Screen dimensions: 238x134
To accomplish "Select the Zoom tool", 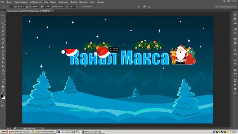I will (x=3, y=90).
